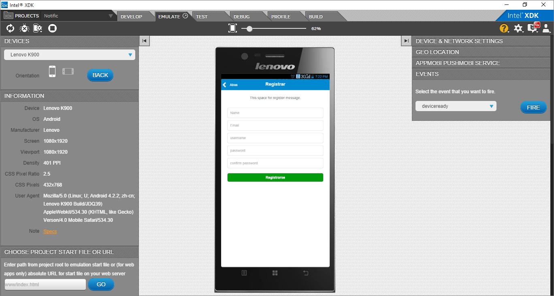Click the User Agent string text
The image size is (554, 296).
(x=89, y=208)
